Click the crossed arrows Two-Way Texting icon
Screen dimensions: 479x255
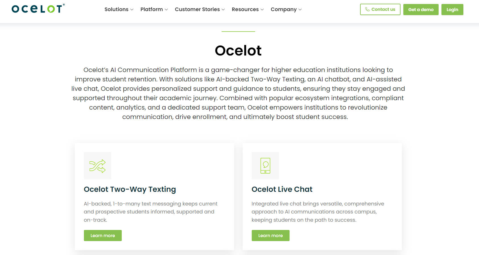[x=97, y=165]
